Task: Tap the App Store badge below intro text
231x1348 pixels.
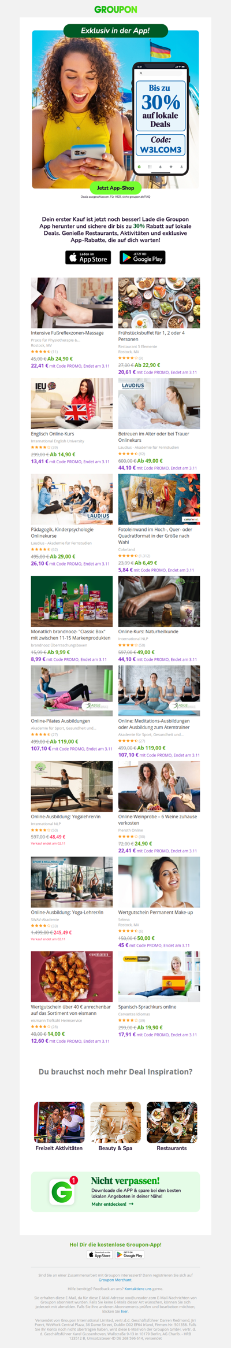Action: [x=88, y=257]
